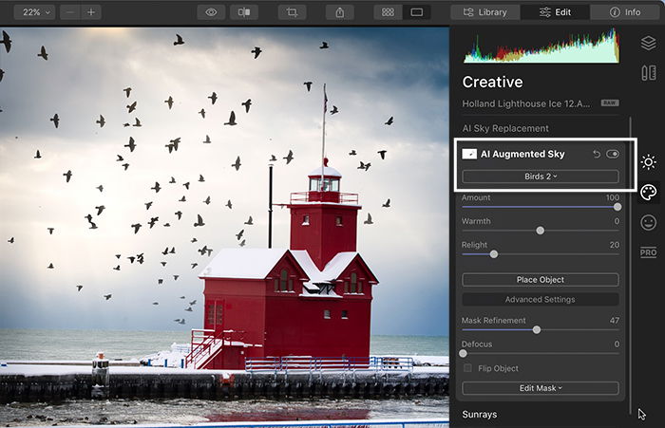Switch to the Library tab
The image size is (665, 428).
(x=485, y=12)
